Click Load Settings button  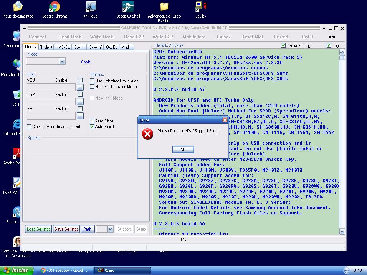click(x=38, y=229)
